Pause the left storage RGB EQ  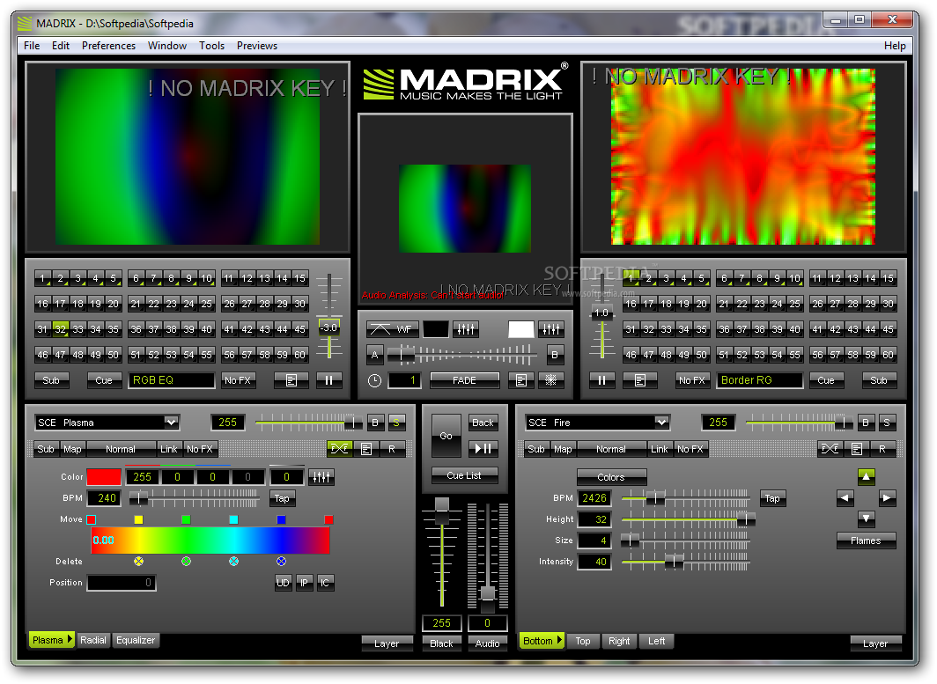(328, 380)
